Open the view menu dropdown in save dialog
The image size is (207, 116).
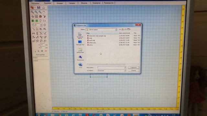click(129, 29)
